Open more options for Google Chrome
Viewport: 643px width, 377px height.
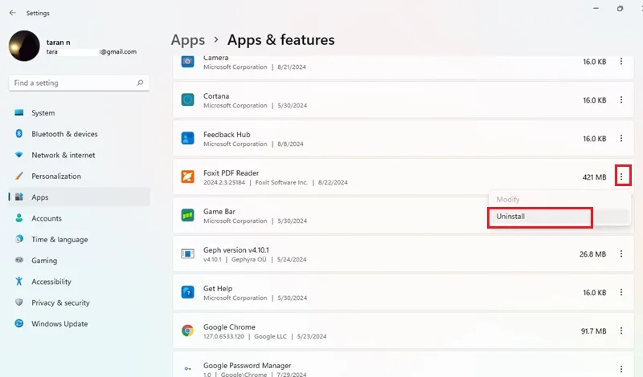[621, 330]
